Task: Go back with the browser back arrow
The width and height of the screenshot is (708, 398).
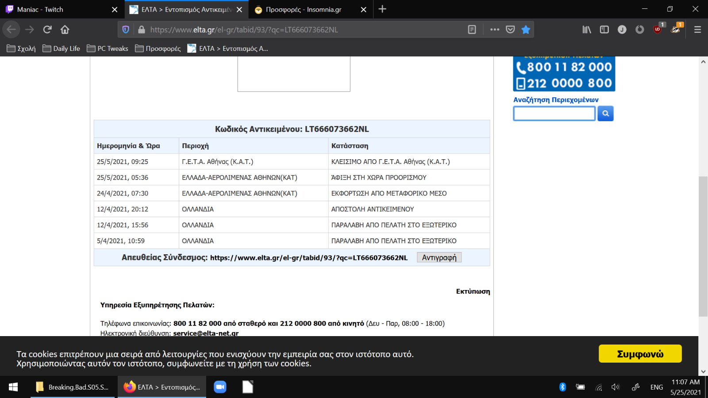Action: pyautogui.click(x=12, y=30)
